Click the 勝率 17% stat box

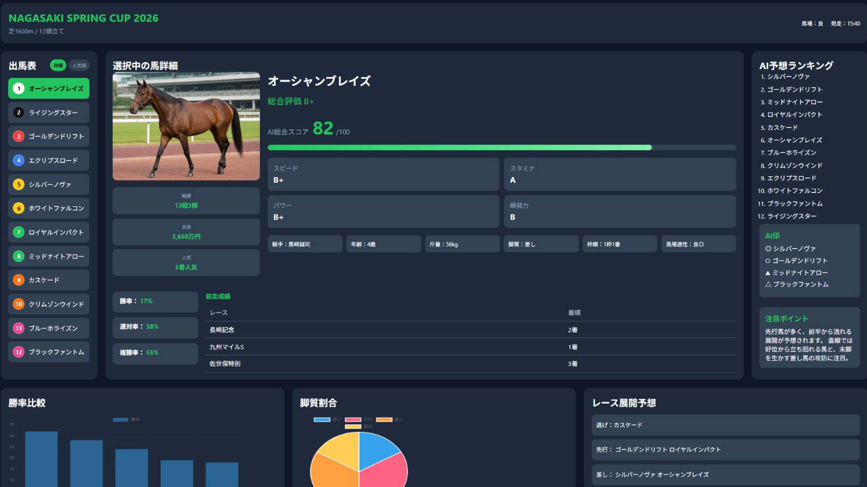[x=156, y=301]
